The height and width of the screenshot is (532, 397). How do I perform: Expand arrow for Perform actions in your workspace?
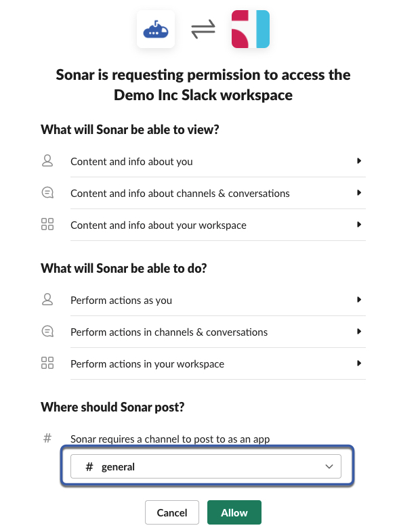coord(359,363)
